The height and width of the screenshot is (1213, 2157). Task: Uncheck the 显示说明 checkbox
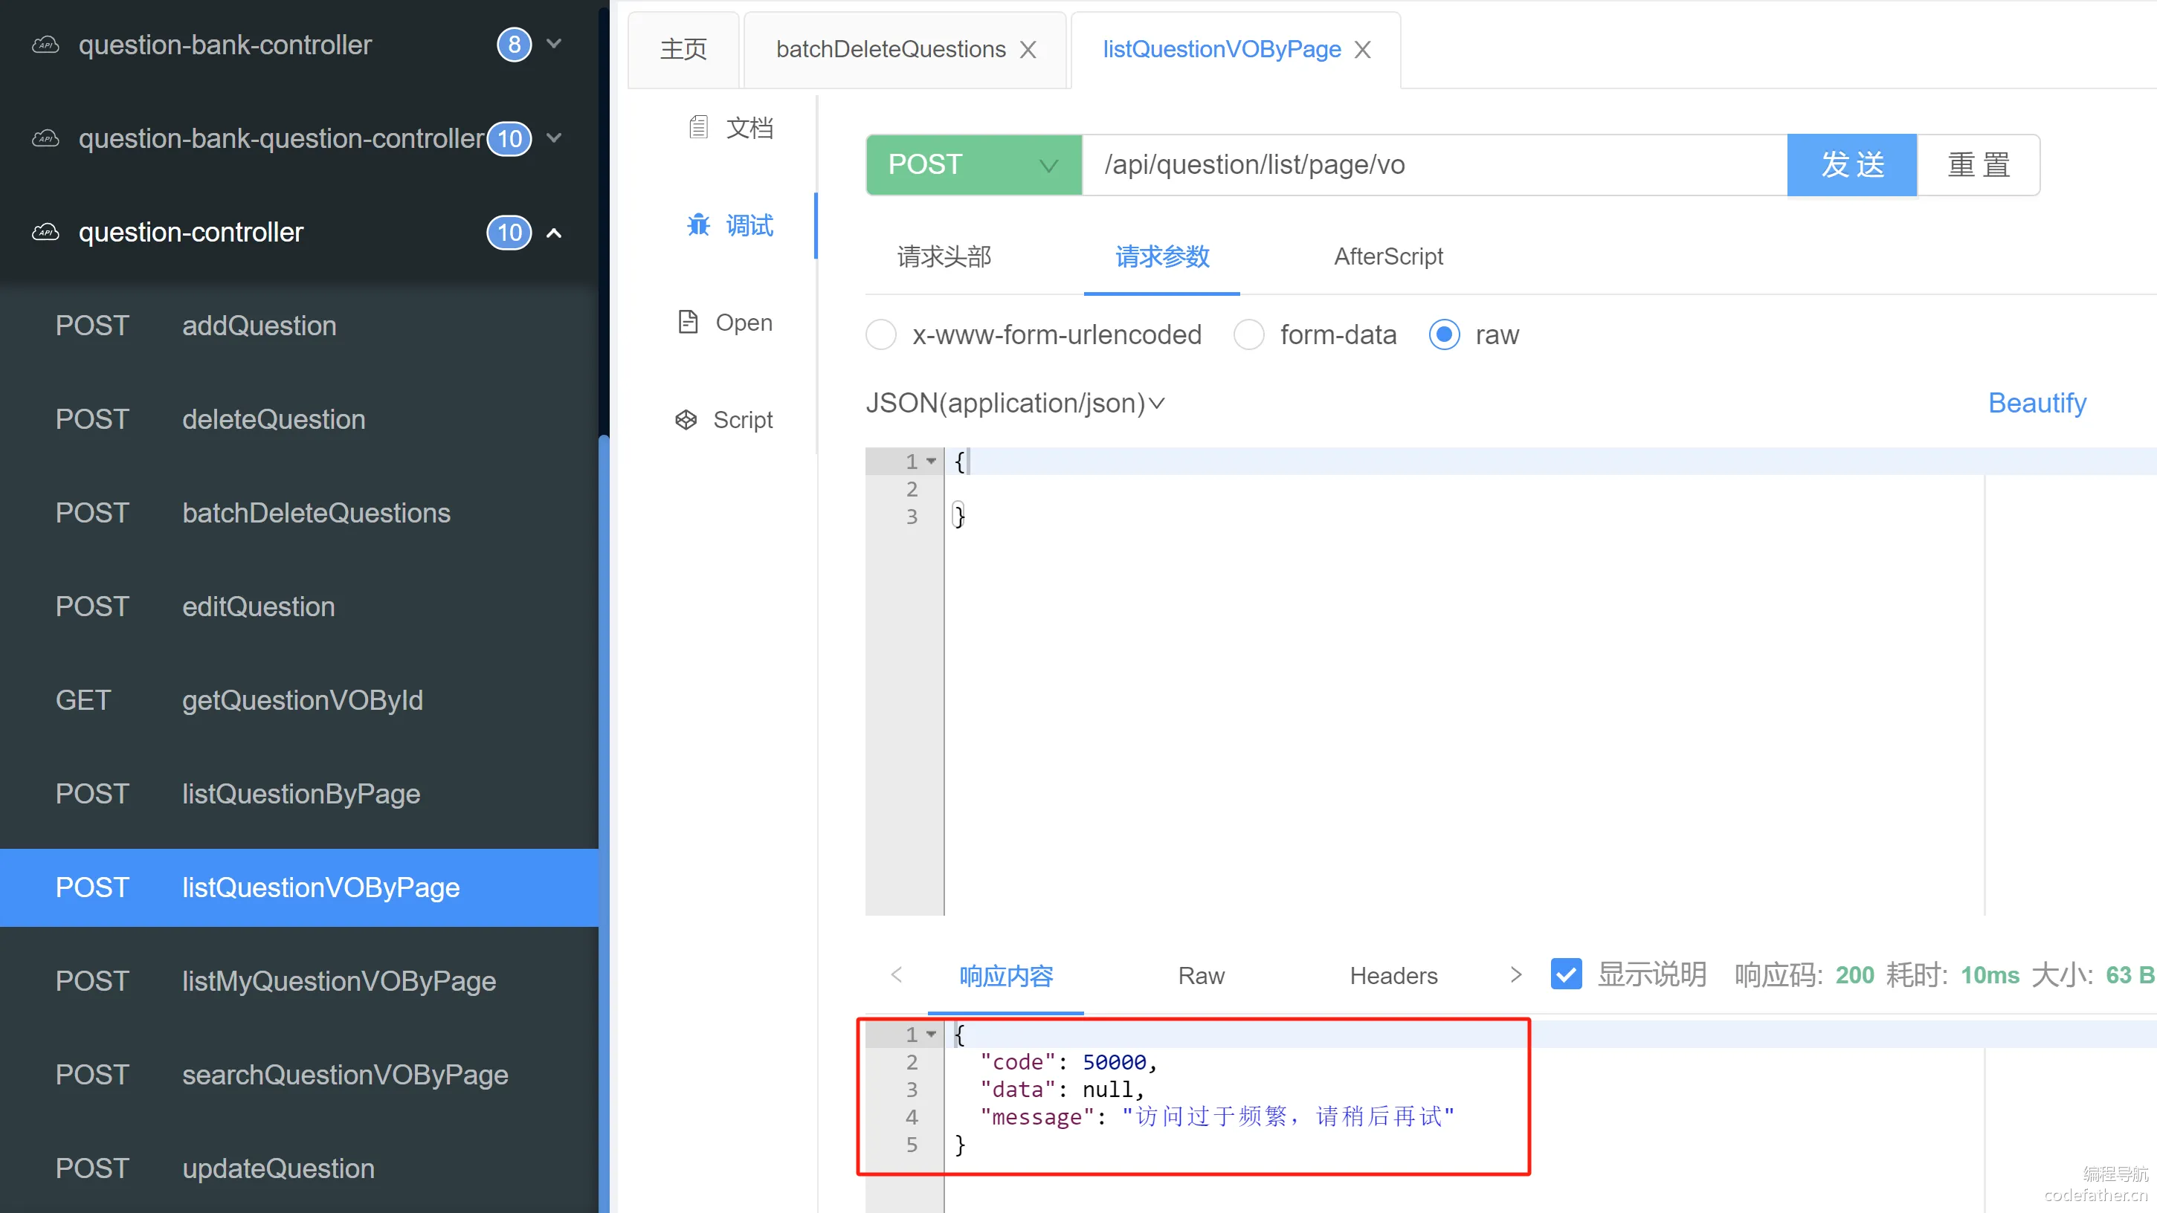[1566, 974]
